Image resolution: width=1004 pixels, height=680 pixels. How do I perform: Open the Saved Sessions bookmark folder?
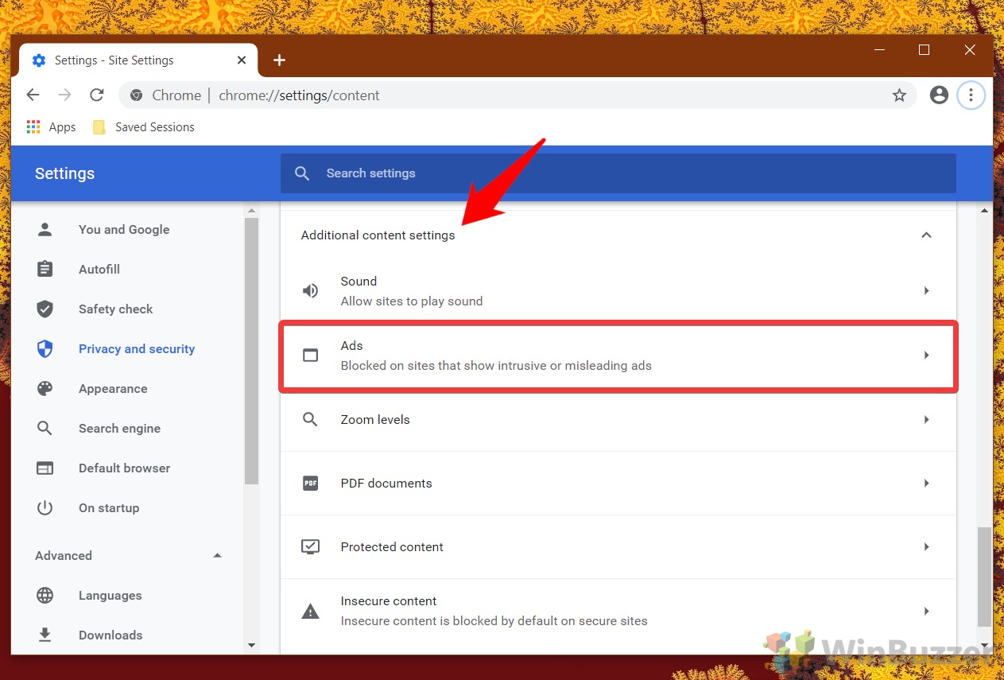(x=144, y=127)
